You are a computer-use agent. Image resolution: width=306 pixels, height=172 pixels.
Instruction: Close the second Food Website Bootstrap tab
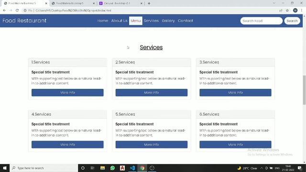[94, 3]
